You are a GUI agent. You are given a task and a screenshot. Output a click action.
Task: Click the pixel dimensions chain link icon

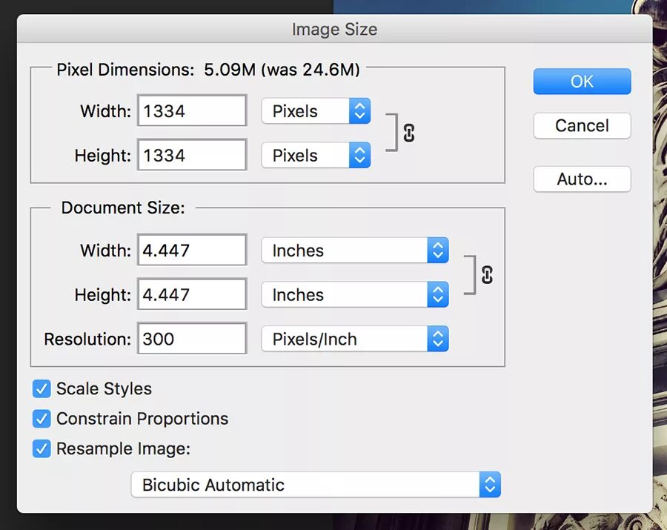click(x=408, y=133)
